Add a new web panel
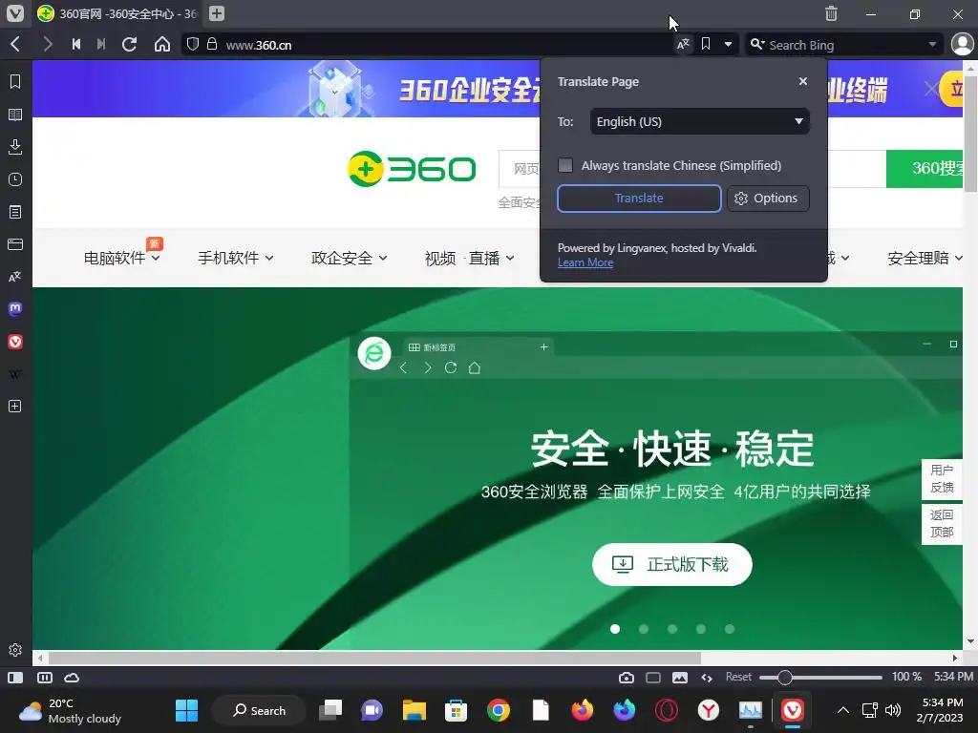The width and height of the screenshot is (978, 733). pos(15,407)
